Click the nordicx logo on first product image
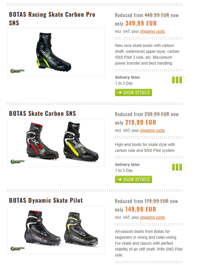The width and height of the screenshot is (206, 265). 17,71
